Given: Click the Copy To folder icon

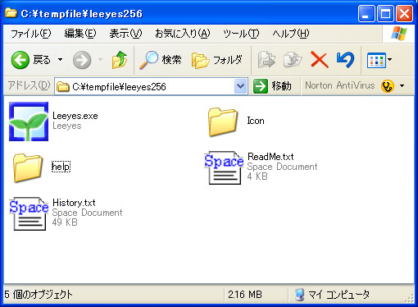Looking at the screenshot, I should pos(292,59).
